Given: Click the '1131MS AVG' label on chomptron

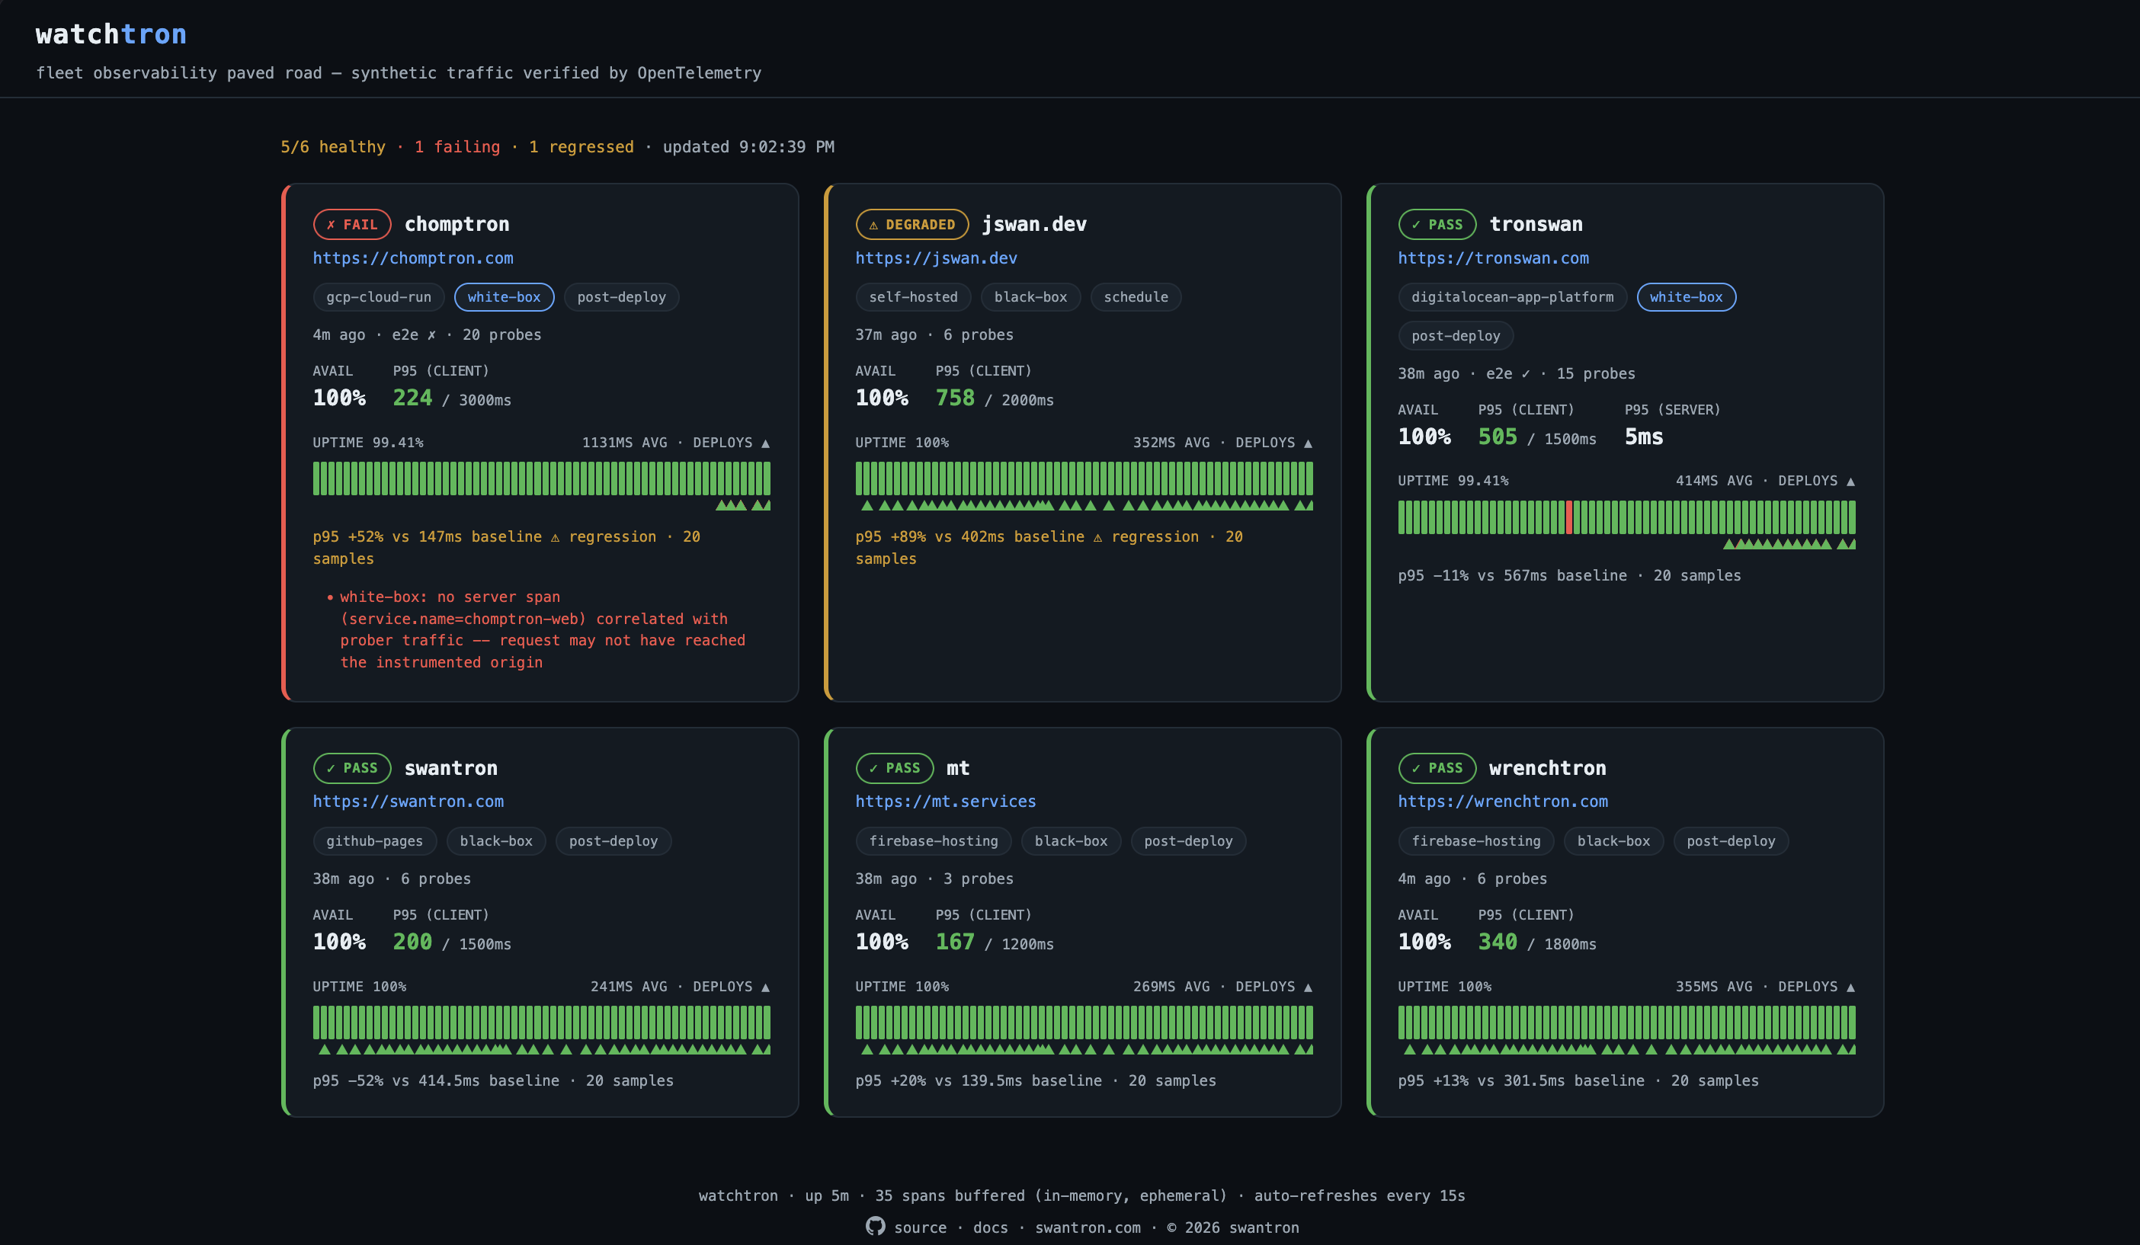Looking at the screenshot, I should [624, 443].
